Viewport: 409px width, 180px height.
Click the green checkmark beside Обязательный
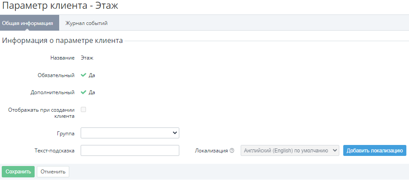[x=83, y=75]
